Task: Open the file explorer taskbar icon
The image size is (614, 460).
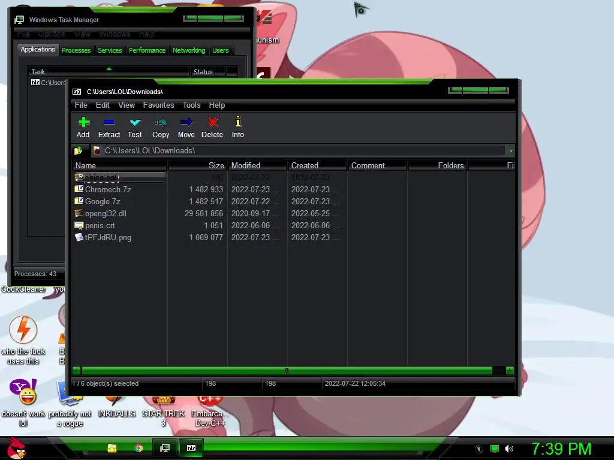Action: 112,448
